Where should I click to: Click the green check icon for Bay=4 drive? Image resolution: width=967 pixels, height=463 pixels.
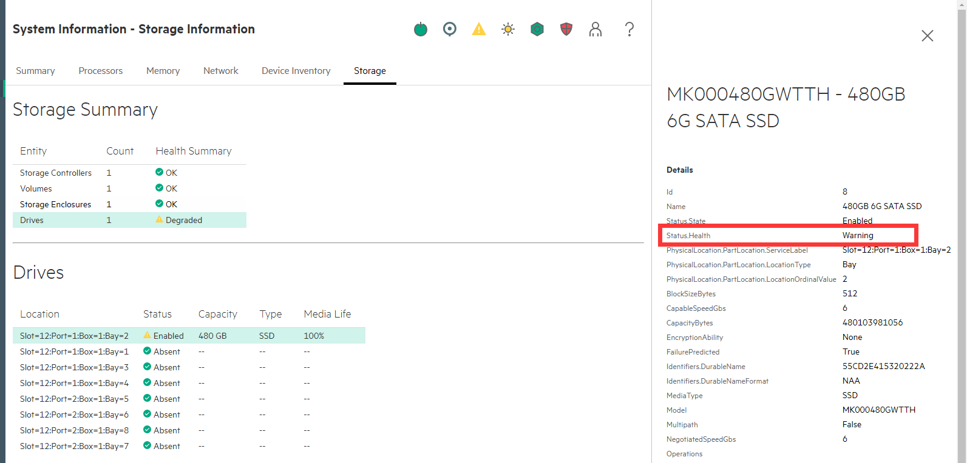(x=147, y=382)
